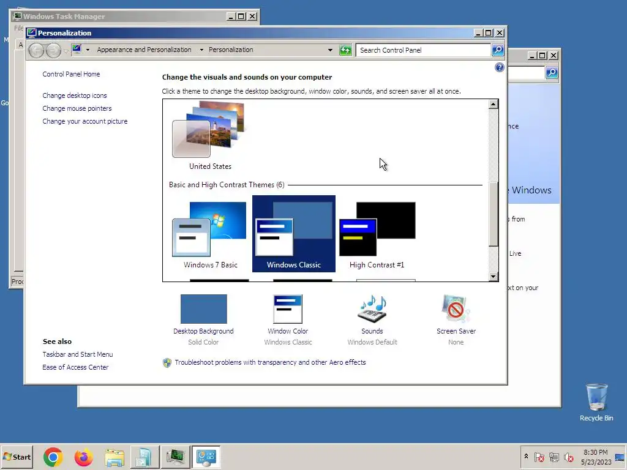
Task: Open Change mouse pointers link
Action: coord(77,108)
